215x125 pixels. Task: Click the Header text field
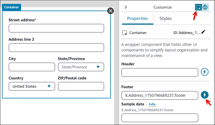click(x=160, y=72)
